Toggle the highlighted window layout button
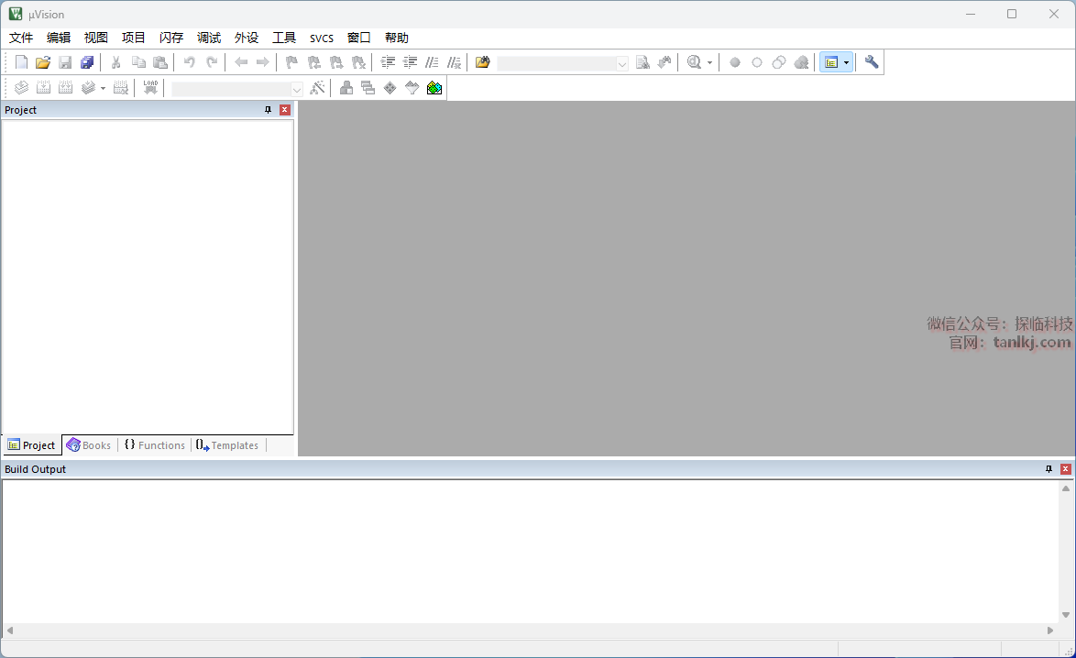 pyautogui.click(x=831, y=62)
